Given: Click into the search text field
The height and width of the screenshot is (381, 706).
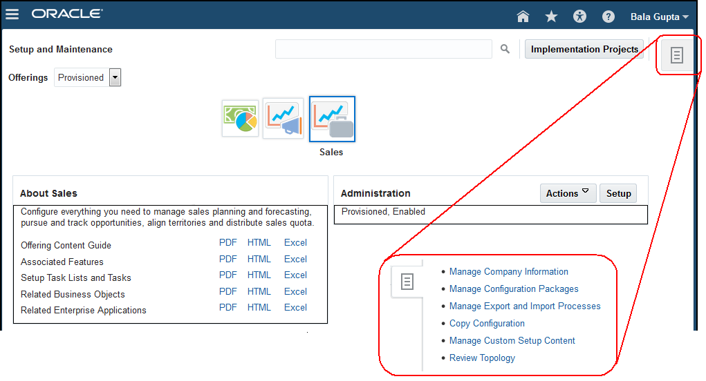Looking at the screenshot, I should [384, 49].
